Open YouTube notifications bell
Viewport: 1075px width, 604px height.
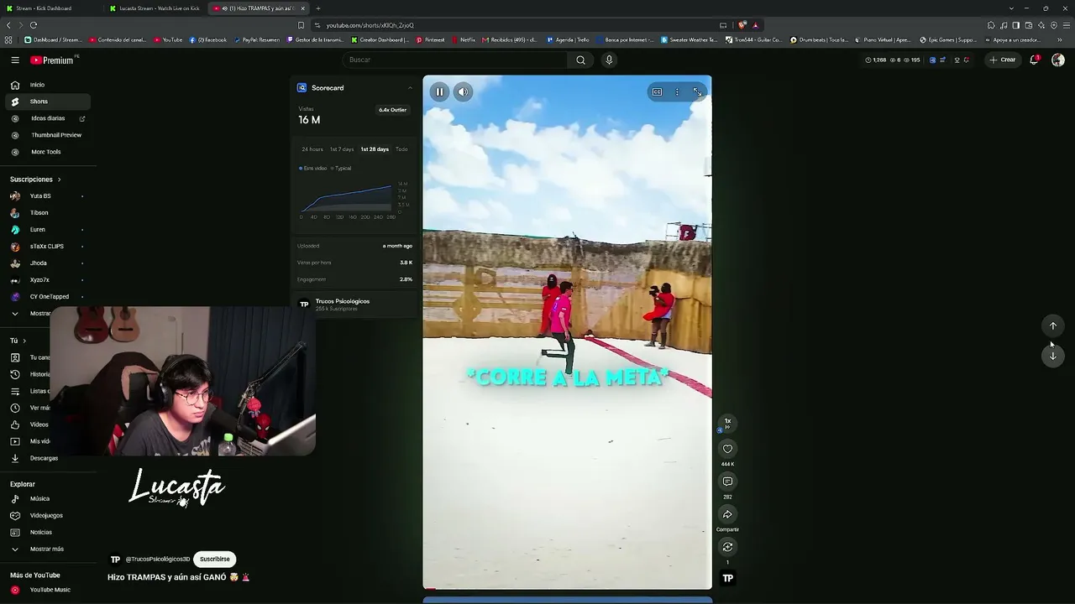point(1034,60)
